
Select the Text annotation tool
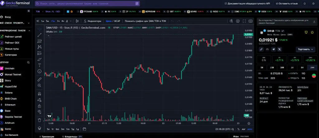click(40, 65)
